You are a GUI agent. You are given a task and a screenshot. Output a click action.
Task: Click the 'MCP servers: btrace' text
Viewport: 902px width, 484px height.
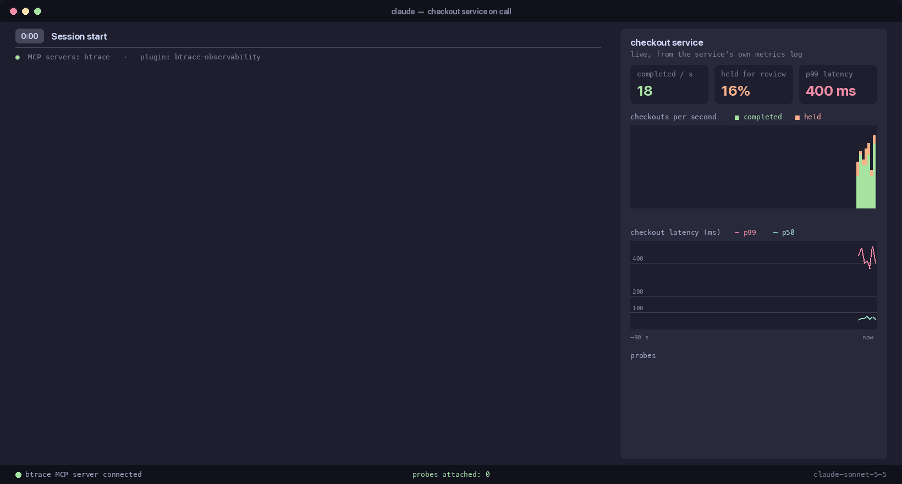[69, 57]
